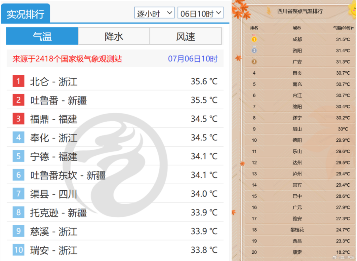Select 西昌 in the Sichuan ranking
357x261 pixels.
(x=297, y=241)
